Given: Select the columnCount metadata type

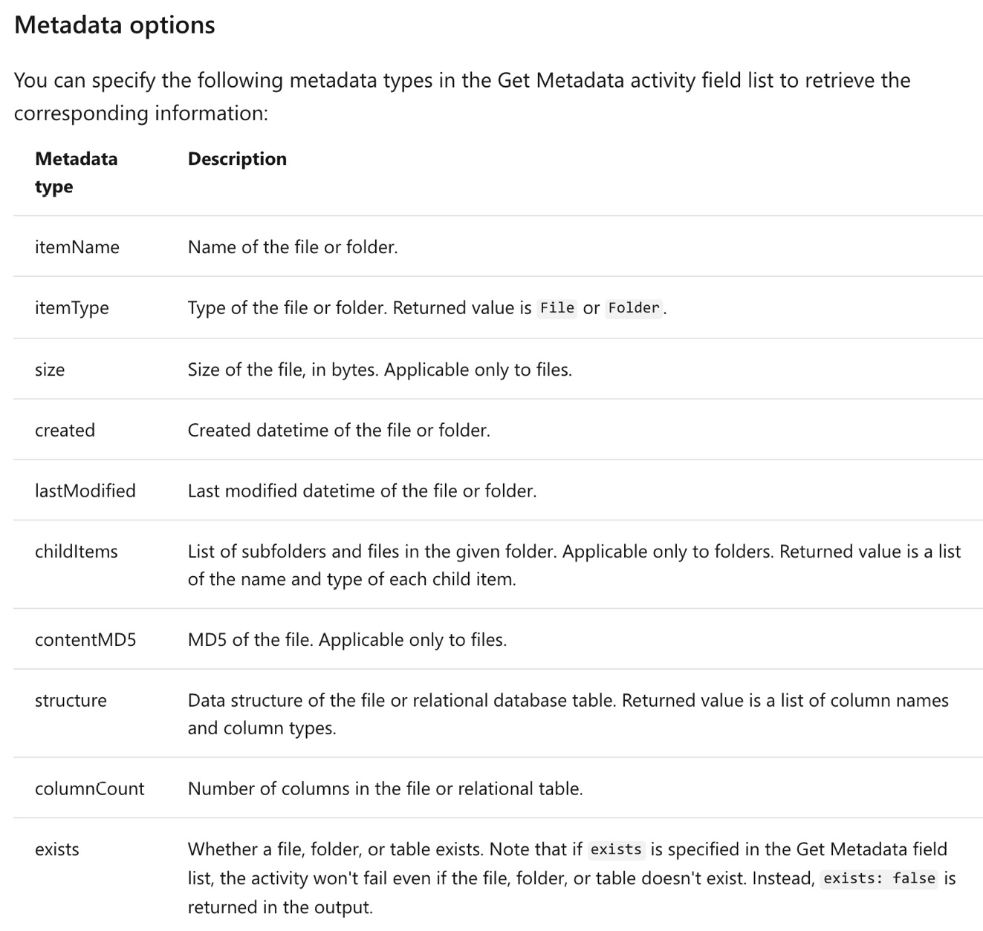Looking at the screenshot, I should tap(89, 788).
